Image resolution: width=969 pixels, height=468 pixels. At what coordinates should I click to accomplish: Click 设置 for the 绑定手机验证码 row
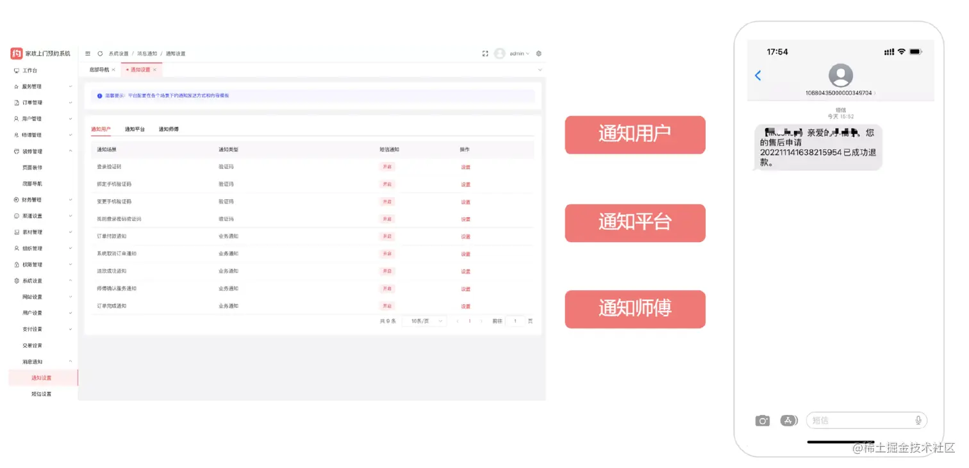click(465, 184)
